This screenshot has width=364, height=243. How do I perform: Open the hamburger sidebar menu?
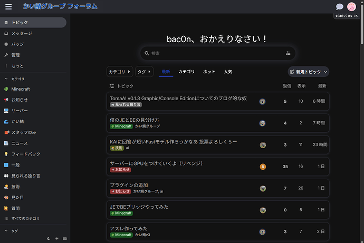point(8,7)
